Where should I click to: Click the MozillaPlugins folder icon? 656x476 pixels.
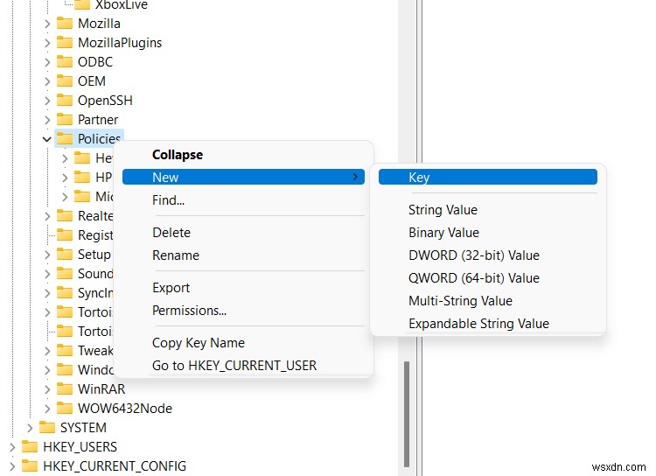point(65,42)
